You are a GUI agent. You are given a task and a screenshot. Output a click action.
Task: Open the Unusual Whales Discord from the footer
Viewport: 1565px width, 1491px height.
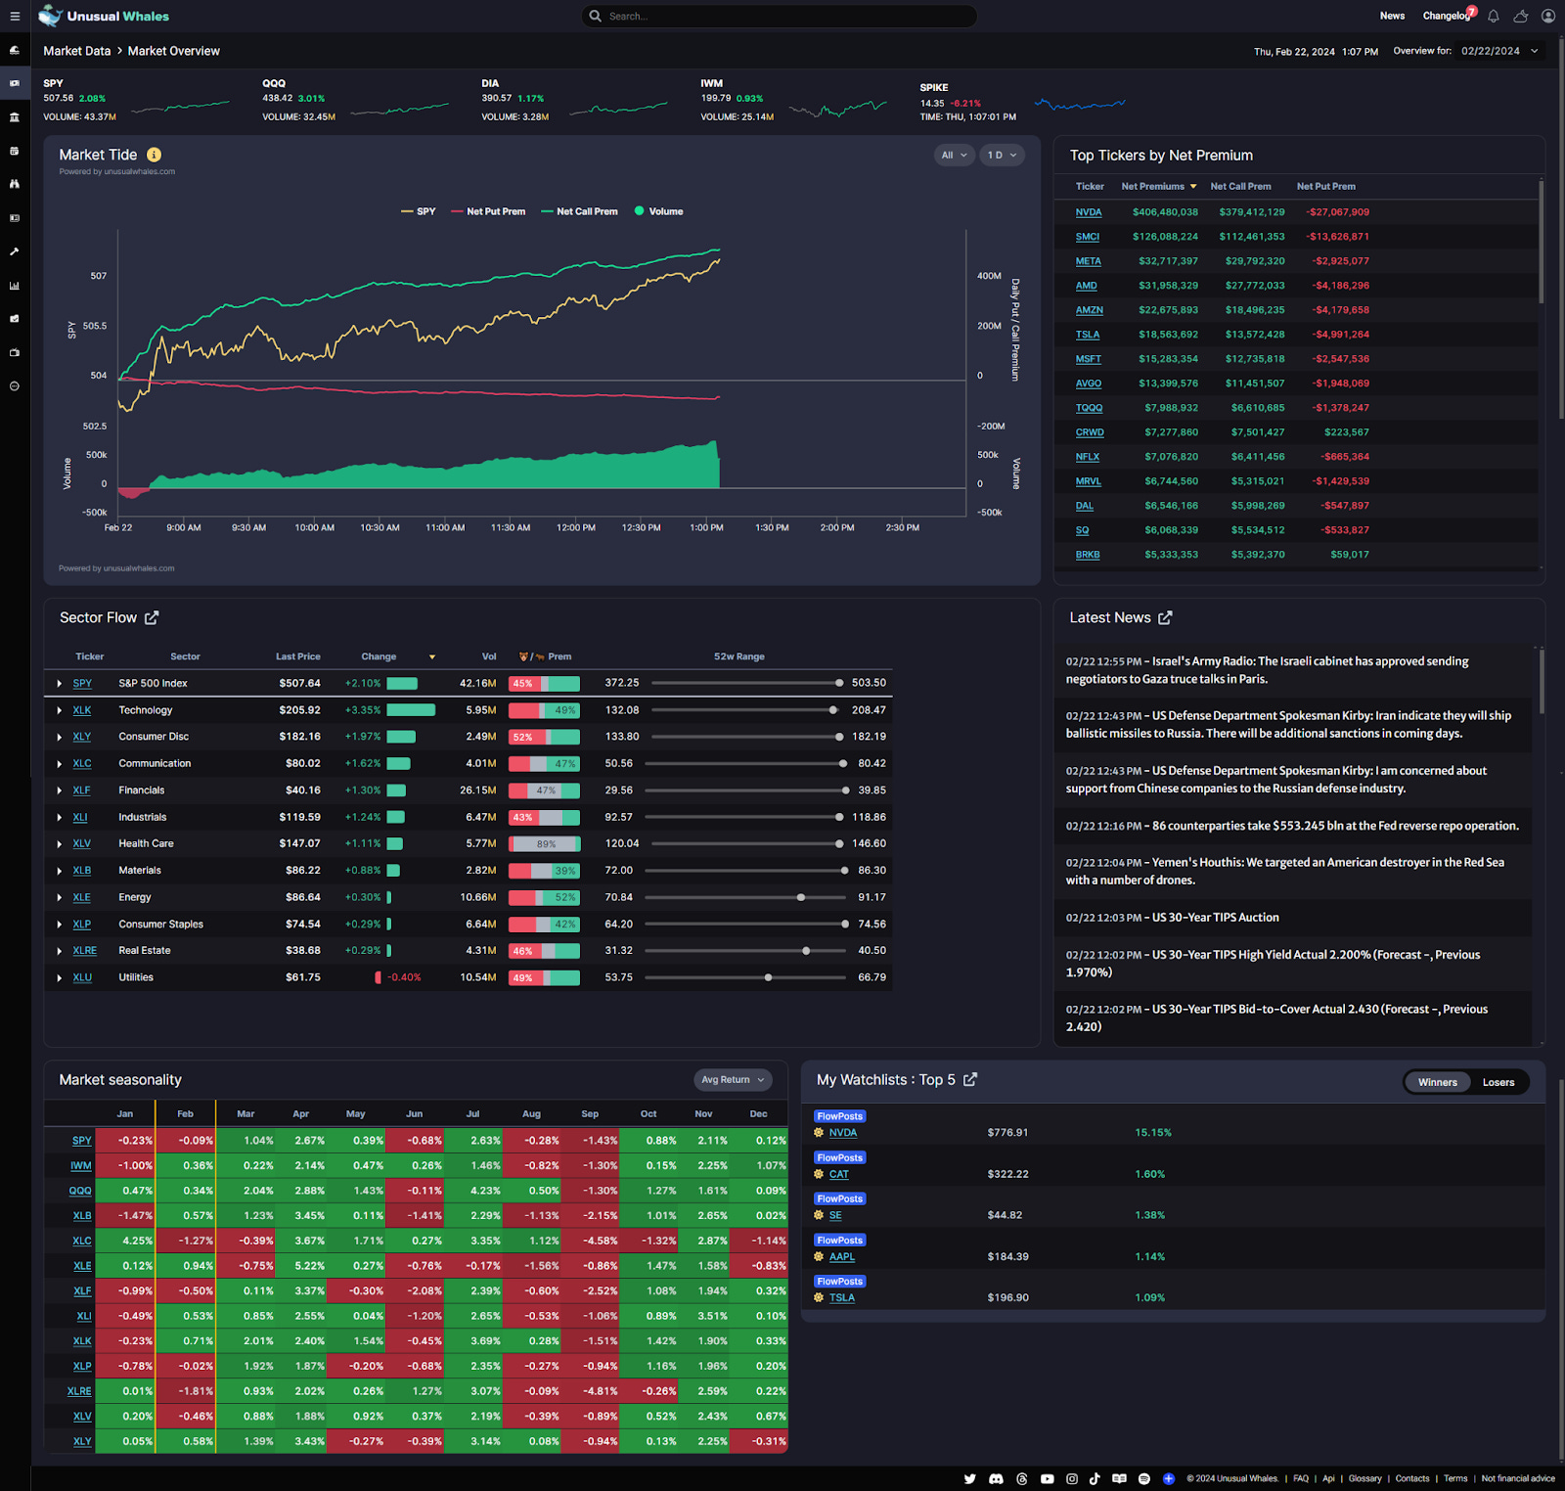[x=996, y=1478]
